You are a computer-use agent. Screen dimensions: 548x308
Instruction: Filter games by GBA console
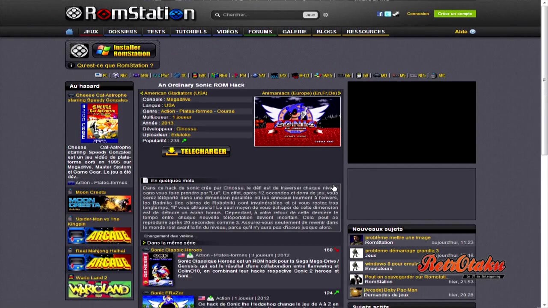coord(140,75)
